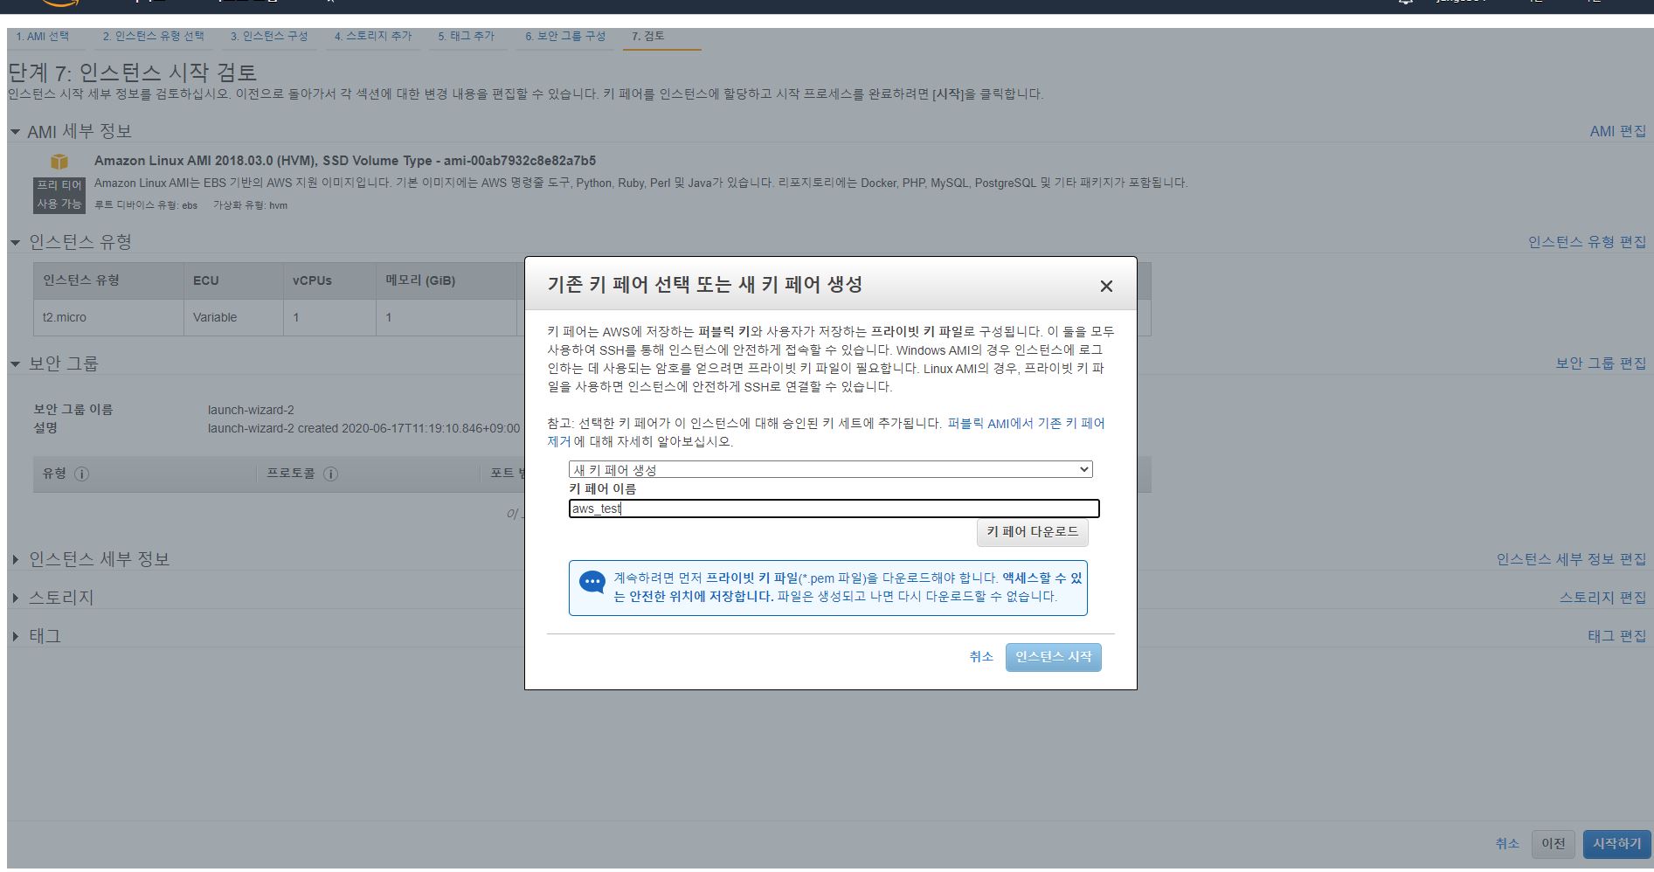The image size is (1654, 872).
Task: Go to step 5. 태그 추가 tab
Action: tap(466, 36)
